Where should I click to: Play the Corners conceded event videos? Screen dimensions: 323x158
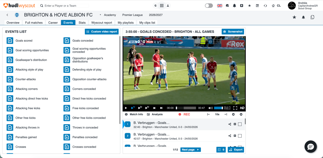tap(67, 89)
